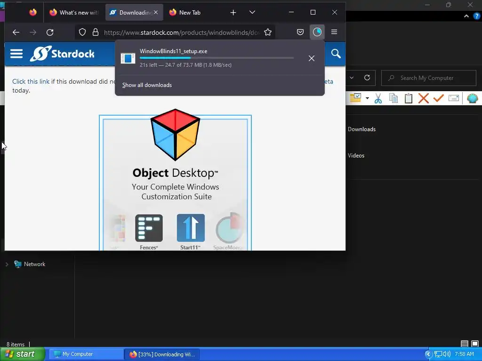List all tabs dropdown
This screenshot has height=361, width=482.
pos(252,12)
